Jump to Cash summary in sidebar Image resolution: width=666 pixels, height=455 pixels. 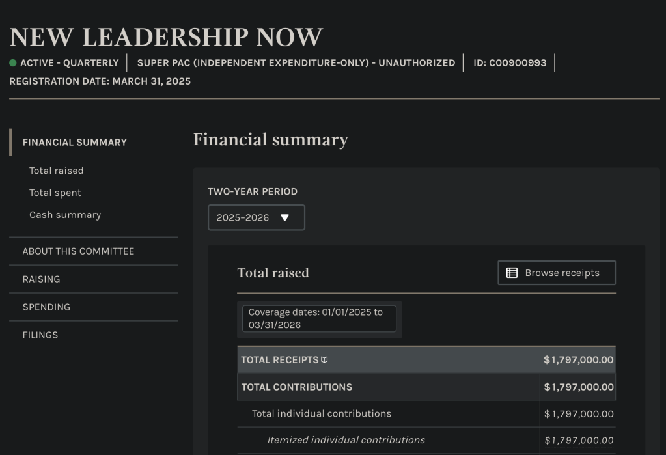(x=65, y=215)
